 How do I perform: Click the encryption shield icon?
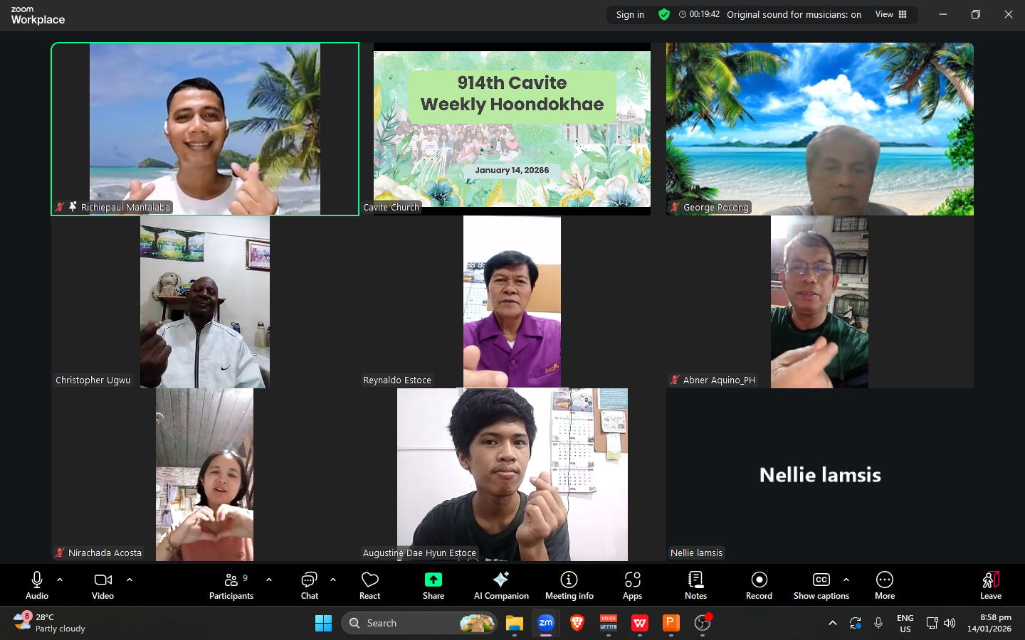pyautogui.click(x=664, y=14)
